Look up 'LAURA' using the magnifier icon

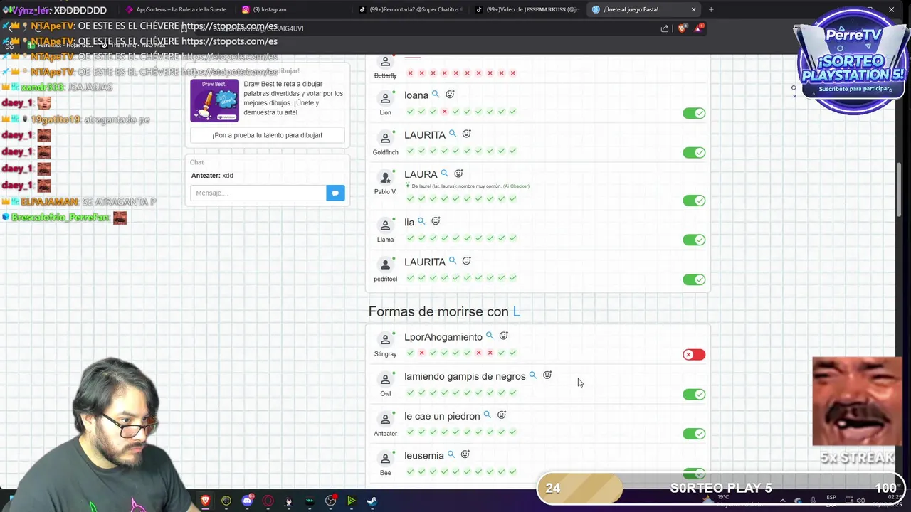coord(444,174)
